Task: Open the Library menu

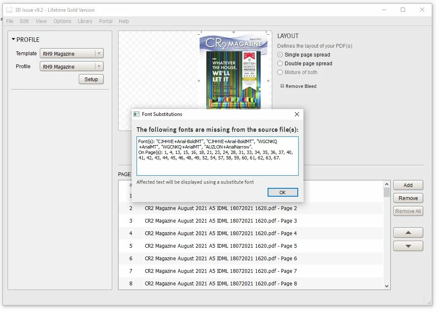Action: (85, 21)
